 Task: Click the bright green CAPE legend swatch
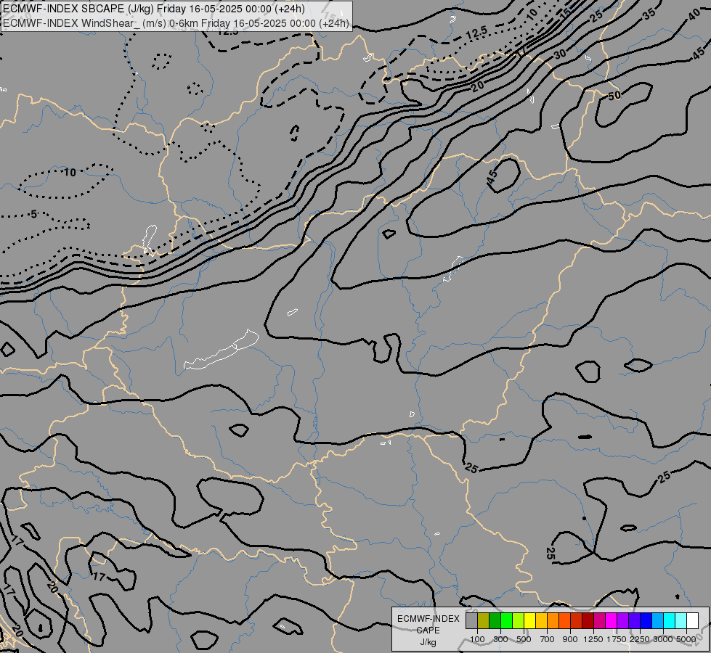pyautogui.click(x=506, y=620)
